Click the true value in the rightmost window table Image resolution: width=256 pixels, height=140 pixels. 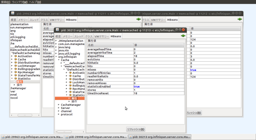193,70
